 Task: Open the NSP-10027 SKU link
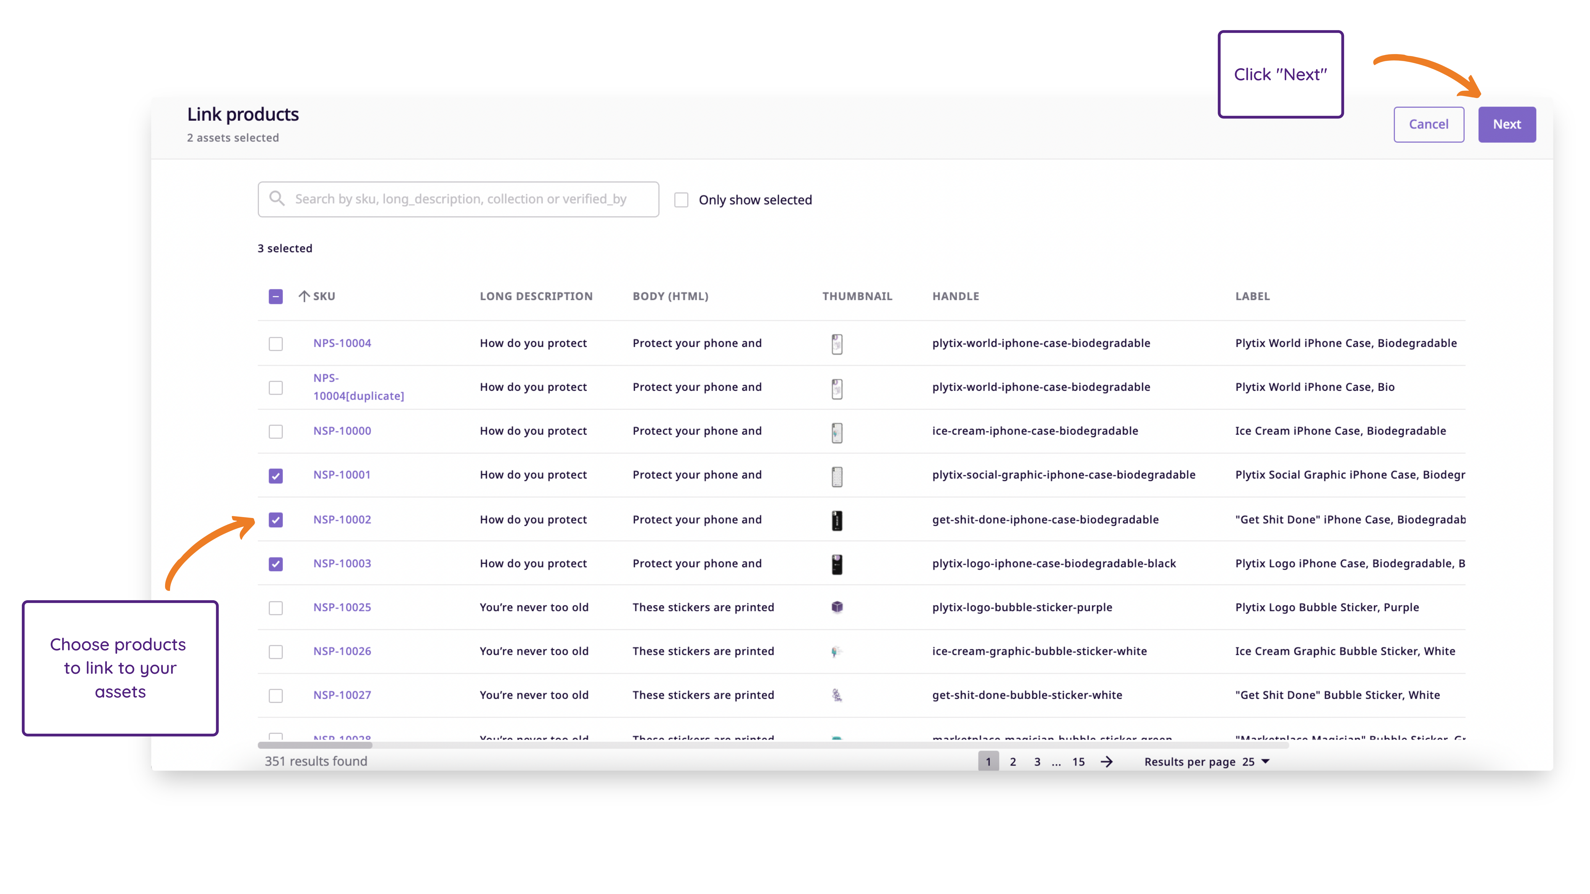(342, 695)
